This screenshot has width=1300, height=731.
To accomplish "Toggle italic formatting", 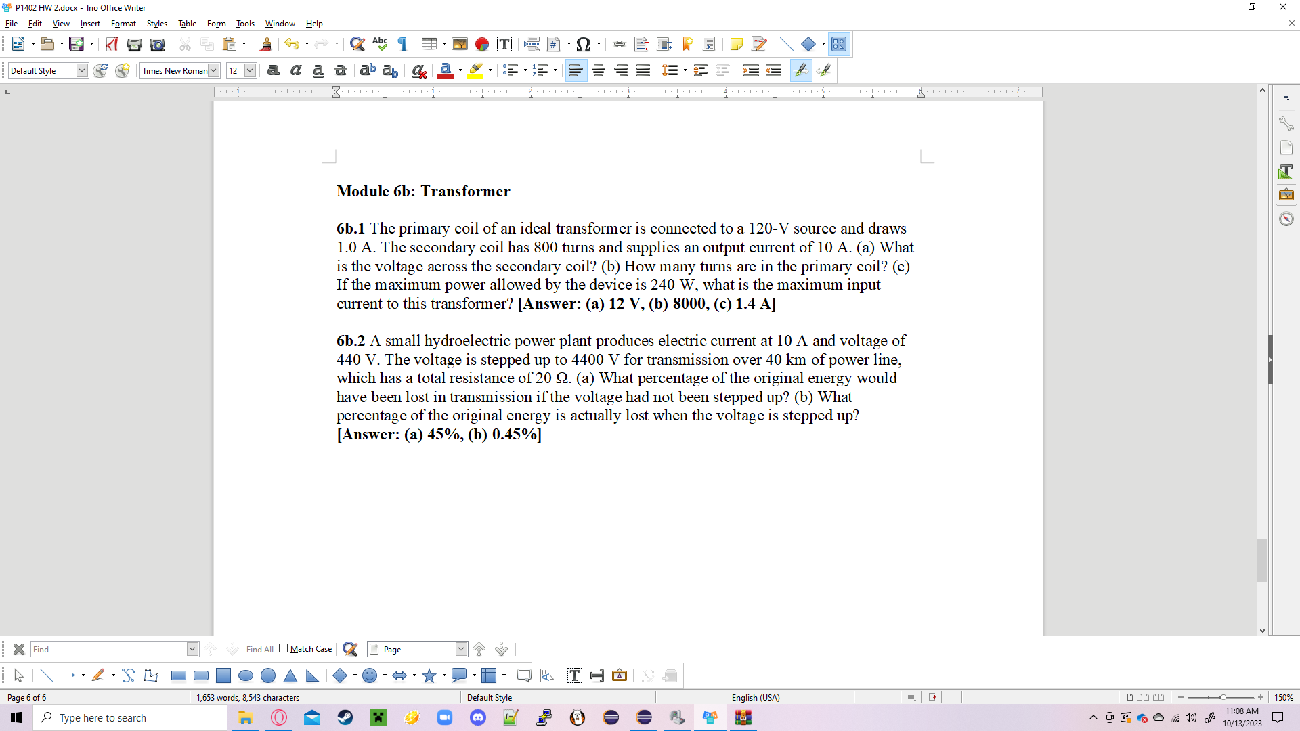I will [x=295, y=70].
